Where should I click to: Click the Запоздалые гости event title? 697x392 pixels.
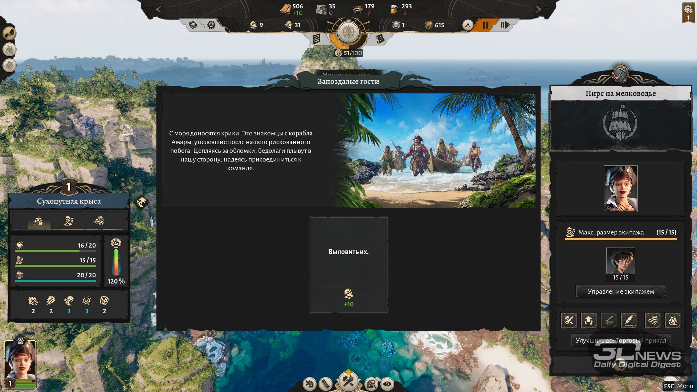pos(348,81)
